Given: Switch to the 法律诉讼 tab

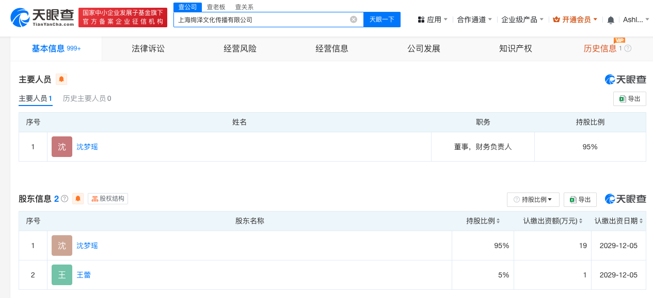Looking at the screenshot, I should [148, 49].
